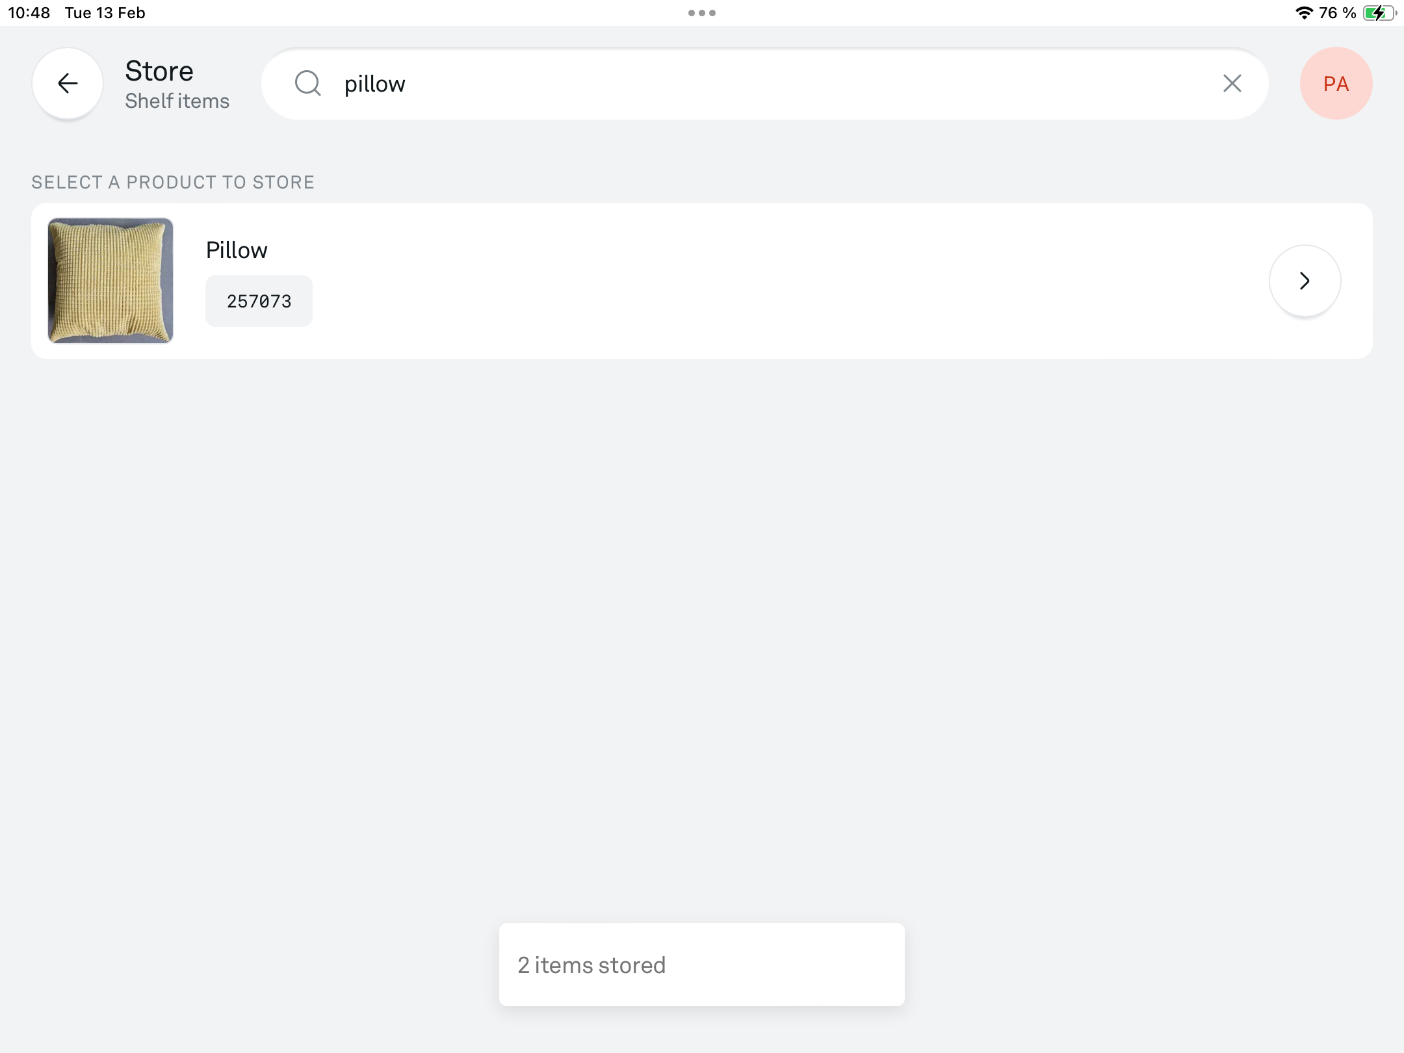
Task: Tap the Wi-Fi status icon
Action: click(x=1303, y=13)
